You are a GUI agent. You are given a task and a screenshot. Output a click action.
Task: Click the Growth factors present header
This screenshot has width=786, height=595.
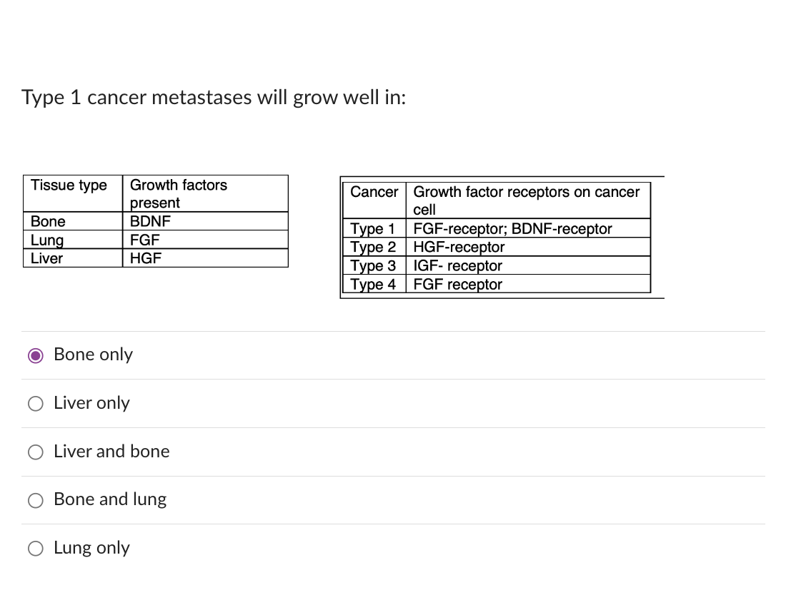(178, 193)
